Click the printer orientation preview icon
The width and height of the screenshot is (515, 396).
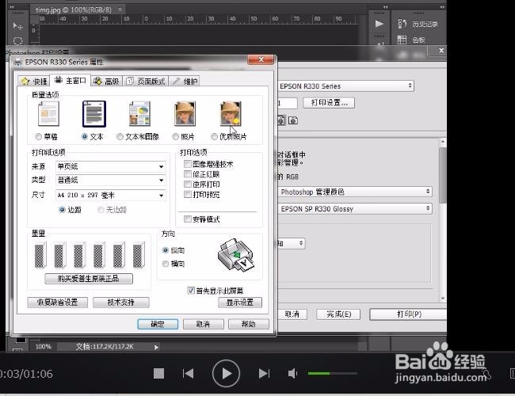coord(235,255)
